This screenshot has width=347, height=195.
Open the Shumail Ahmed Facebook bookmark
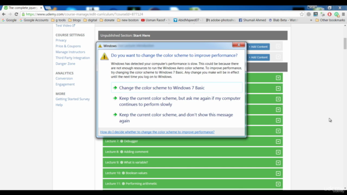(x=252, y=20)
